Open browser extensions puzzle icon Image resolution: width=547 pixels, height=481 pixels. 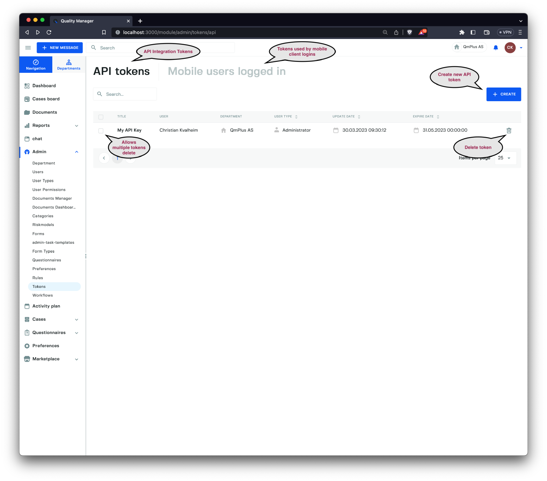(x=462, y=32)
